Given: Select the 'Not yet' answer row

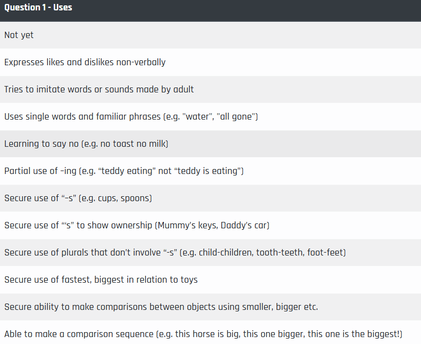Looking at the screenshot, I should [x=210, y=35].
